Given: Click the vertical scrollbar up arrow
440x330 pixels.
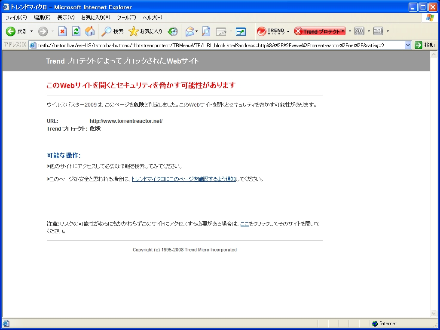Looking at the screenshot, I should coord(434,55).
